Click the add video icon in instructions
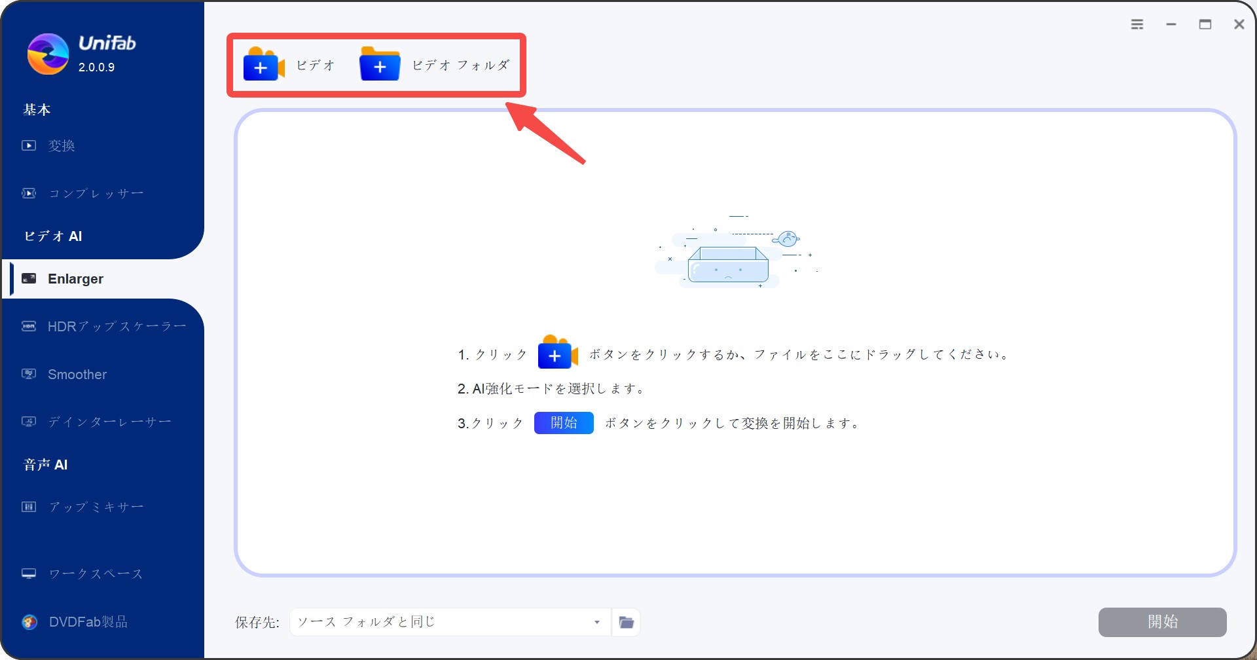 coord(558,352)
